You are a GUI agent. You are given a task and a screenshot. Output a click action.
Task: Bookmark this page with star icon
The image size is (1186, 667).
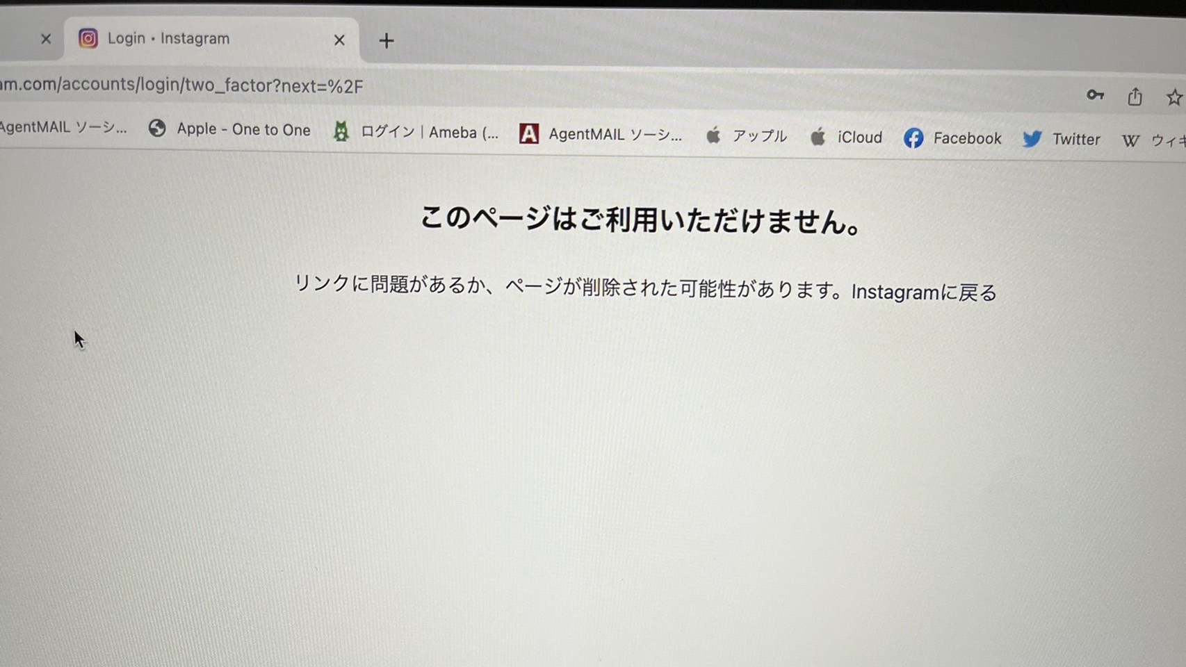(x=1174, y=97)
